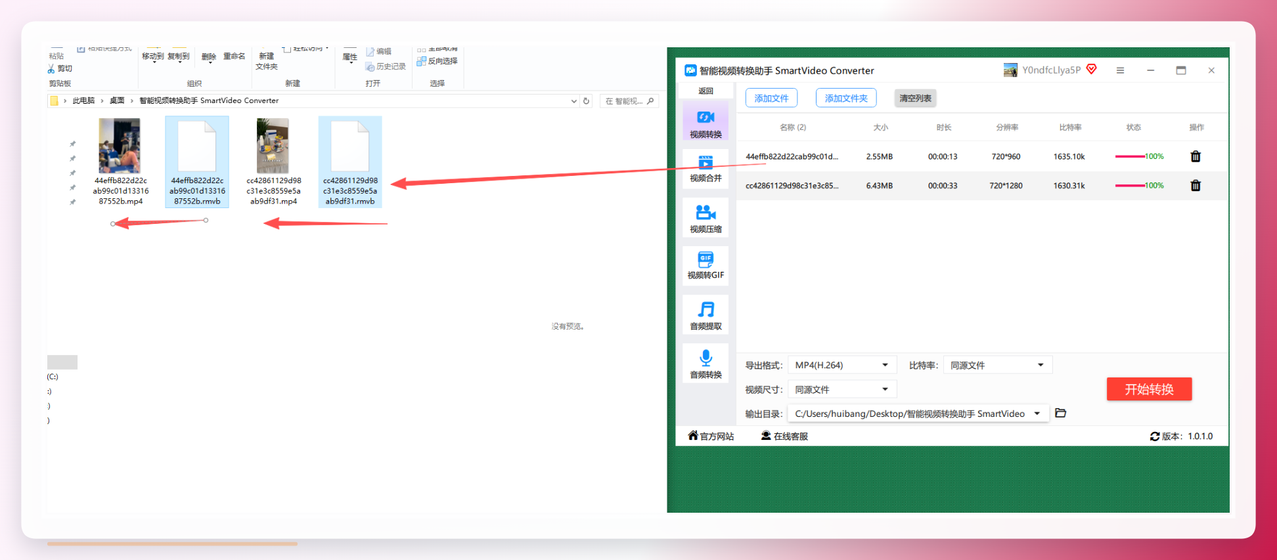Screen dimensions: 1277x560
Task: Open the 视频转换 video convert module
Action: 706,122
